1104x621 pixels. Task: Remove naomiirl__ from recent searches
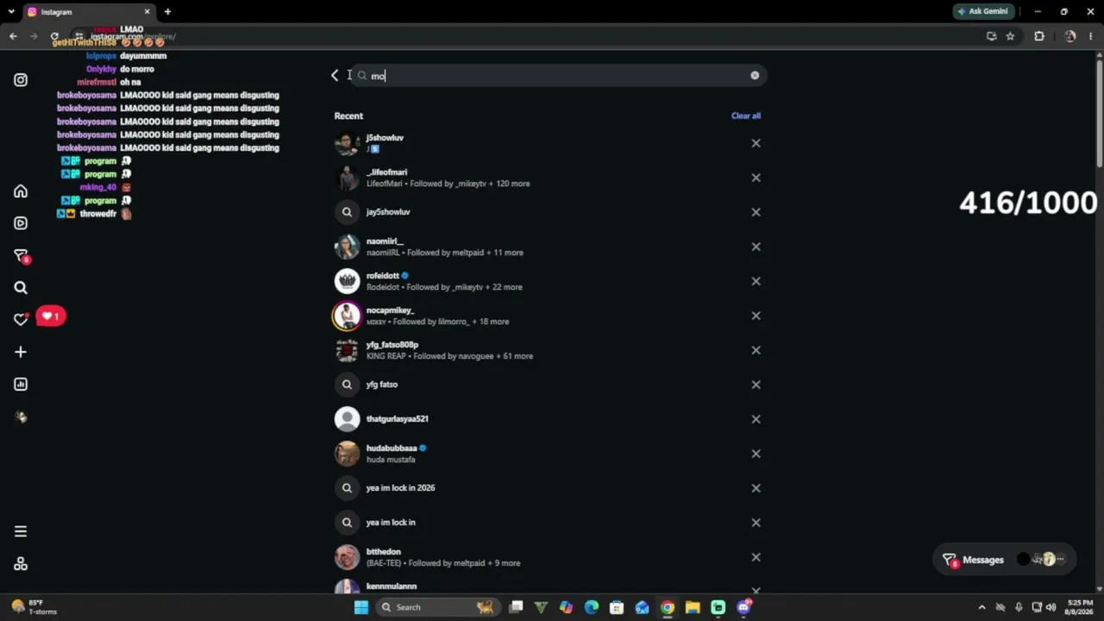point(756,247)
